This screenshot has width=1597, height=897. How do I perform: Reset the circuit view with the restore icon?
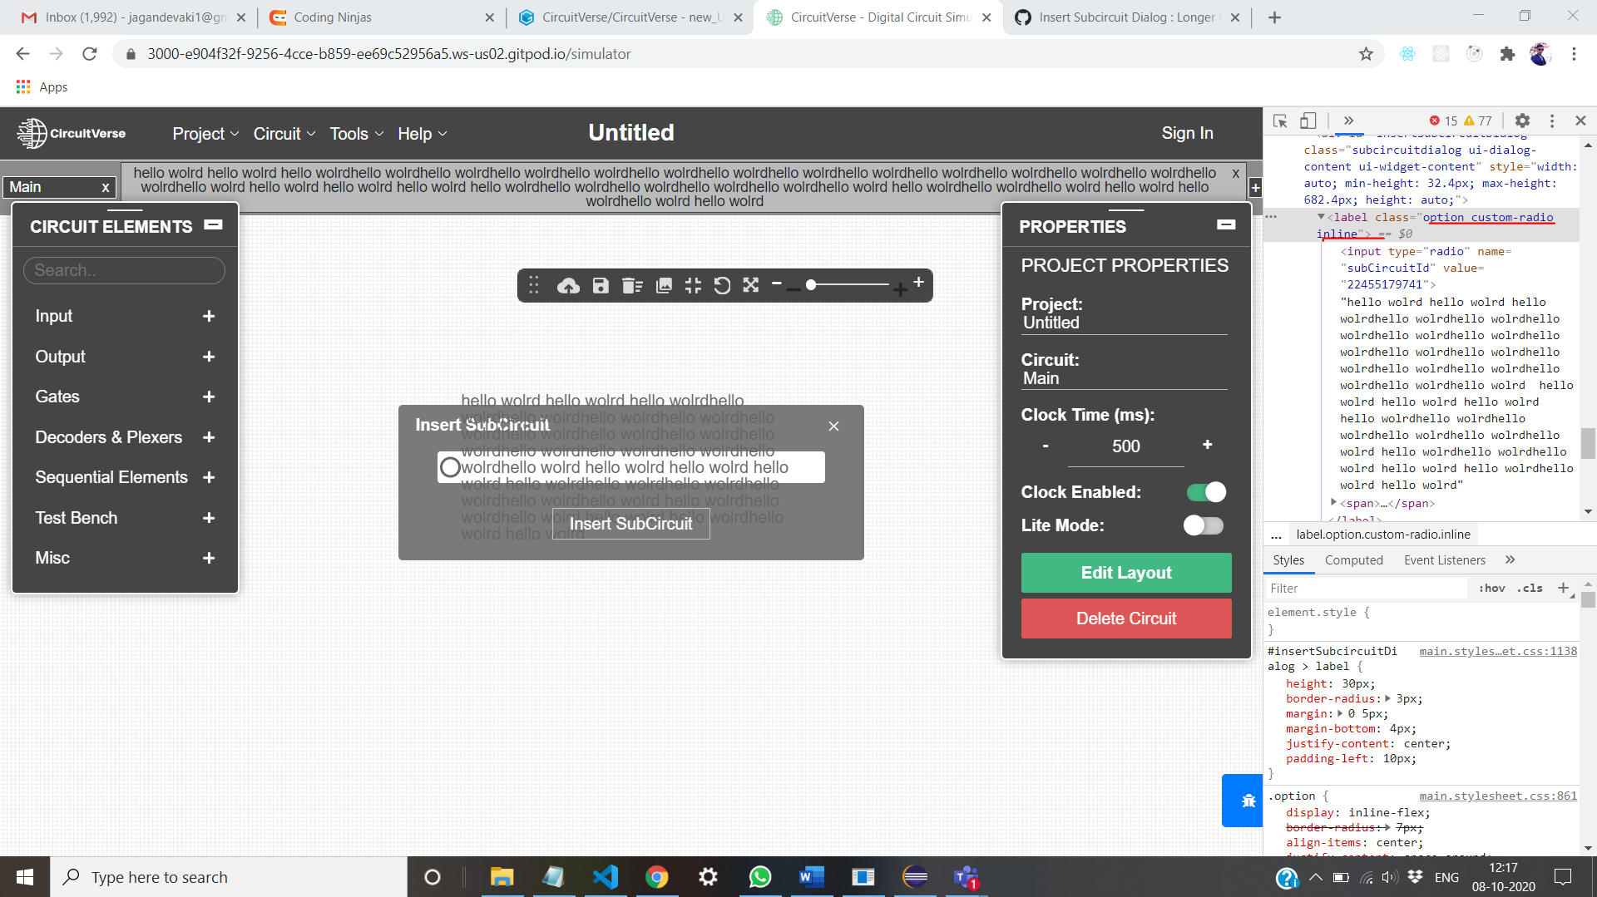point(723,285)
